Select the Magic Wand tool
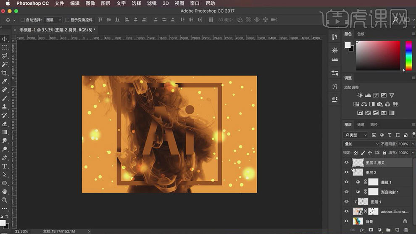The width and height of the screenshot is (416, 234). coord(5,64)
